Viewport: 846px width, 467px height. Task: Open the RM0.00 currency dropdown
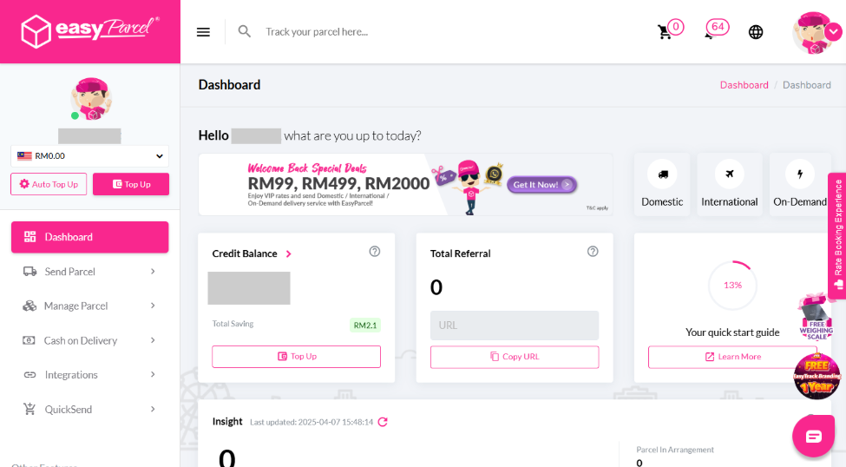tap(90, 156)
